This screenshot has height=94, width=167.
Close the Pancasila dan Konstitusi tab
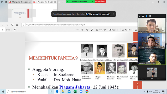tap(55, 2)
